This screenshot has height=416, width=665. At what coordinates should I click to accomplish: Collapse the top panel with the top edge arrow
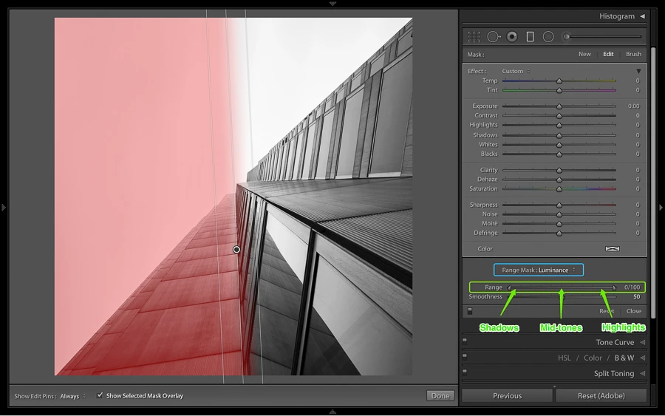click(x=332, y=4)
